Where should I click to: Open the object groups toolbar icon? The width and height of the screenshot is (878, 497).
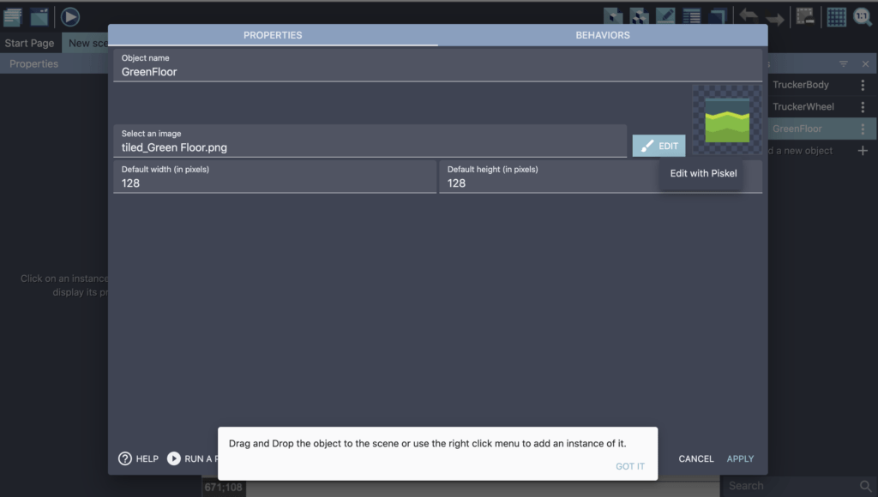tap(639, 16)
